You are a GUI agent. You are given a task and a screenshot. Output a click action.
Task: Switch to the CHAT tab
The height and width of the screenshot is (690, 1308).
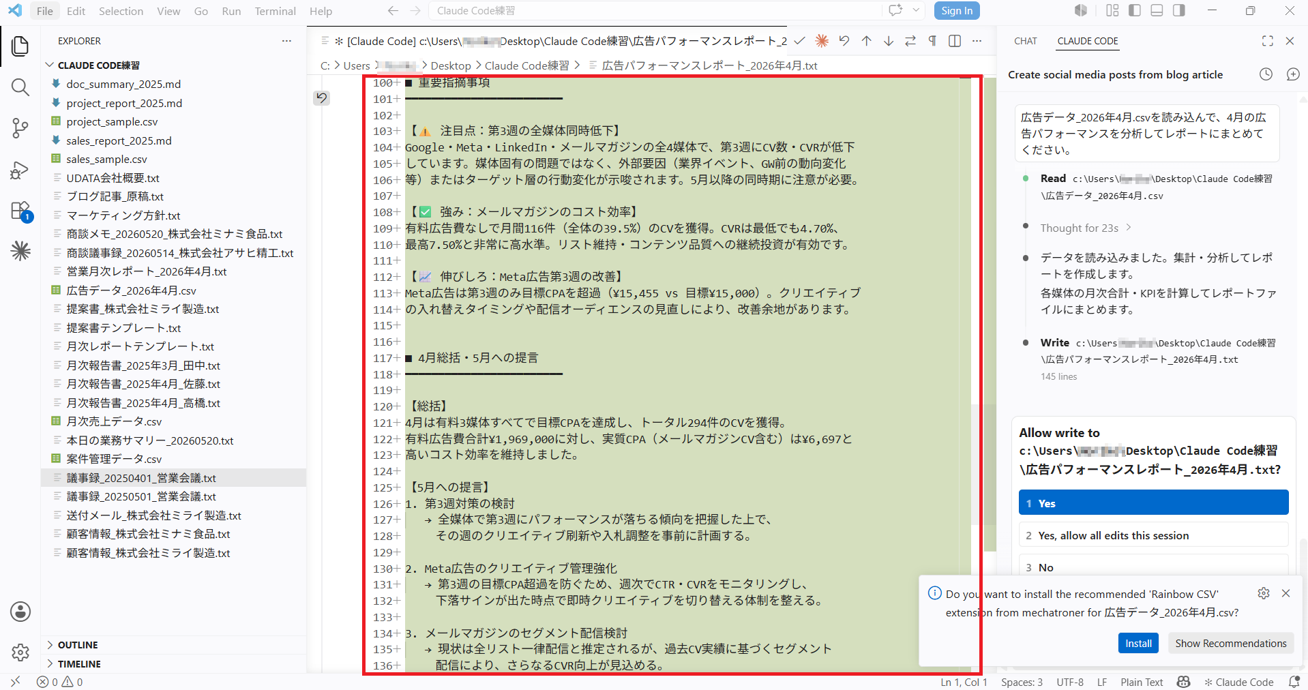(x=1025, y=41)
